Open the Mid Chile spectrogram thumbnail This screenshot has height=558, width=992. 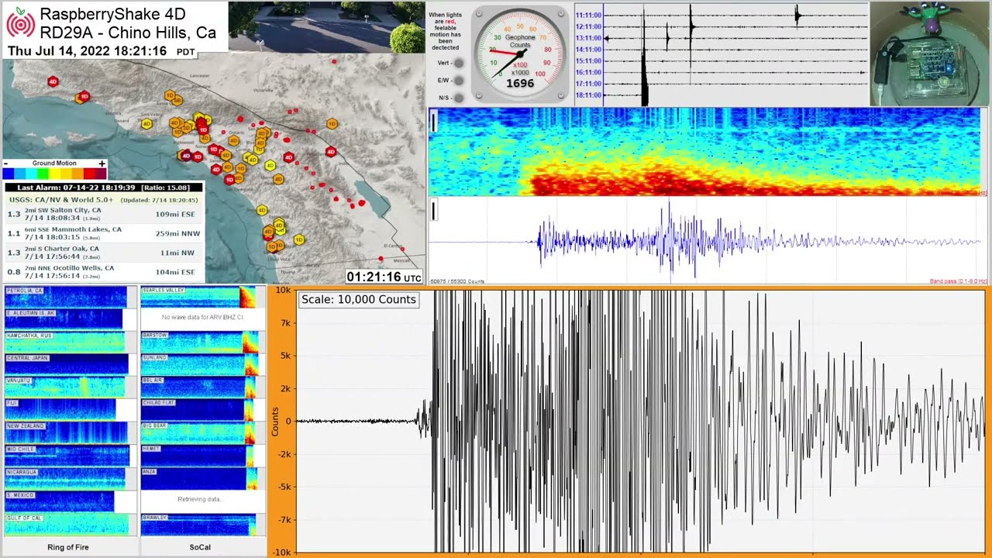(x=66, y=456)
